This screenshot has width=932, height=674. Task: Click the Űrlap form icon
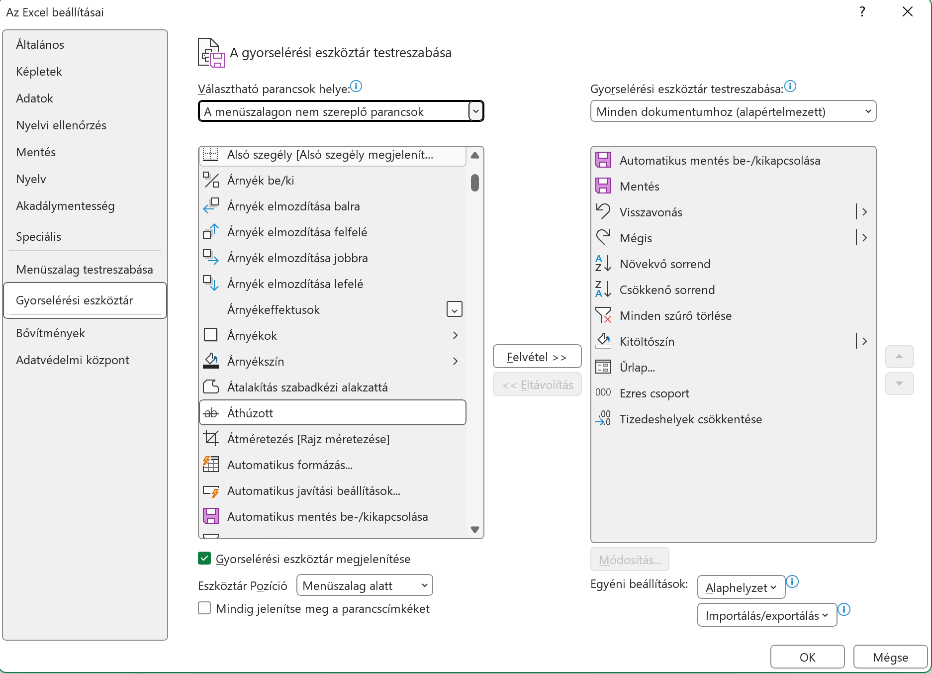(x=603, y=367)
